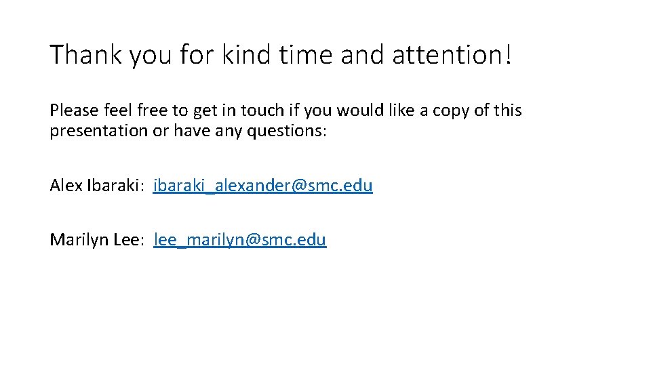Viewport: 651px width, 366px height.
Task: Click the "@" symbol in Alex's email address
Action: point(298,186)
